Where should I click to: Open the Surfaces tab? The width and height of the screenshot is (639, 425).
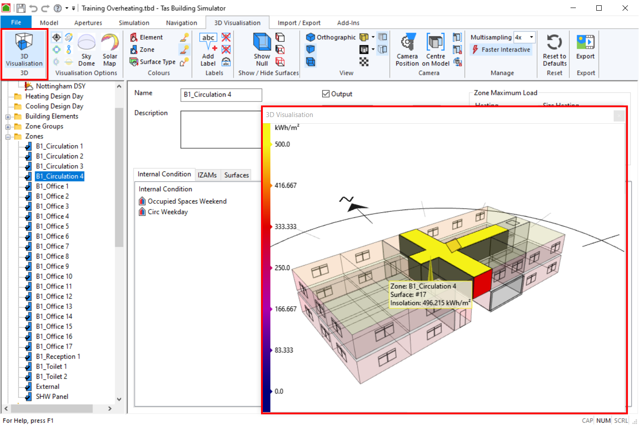click(237, 175)
